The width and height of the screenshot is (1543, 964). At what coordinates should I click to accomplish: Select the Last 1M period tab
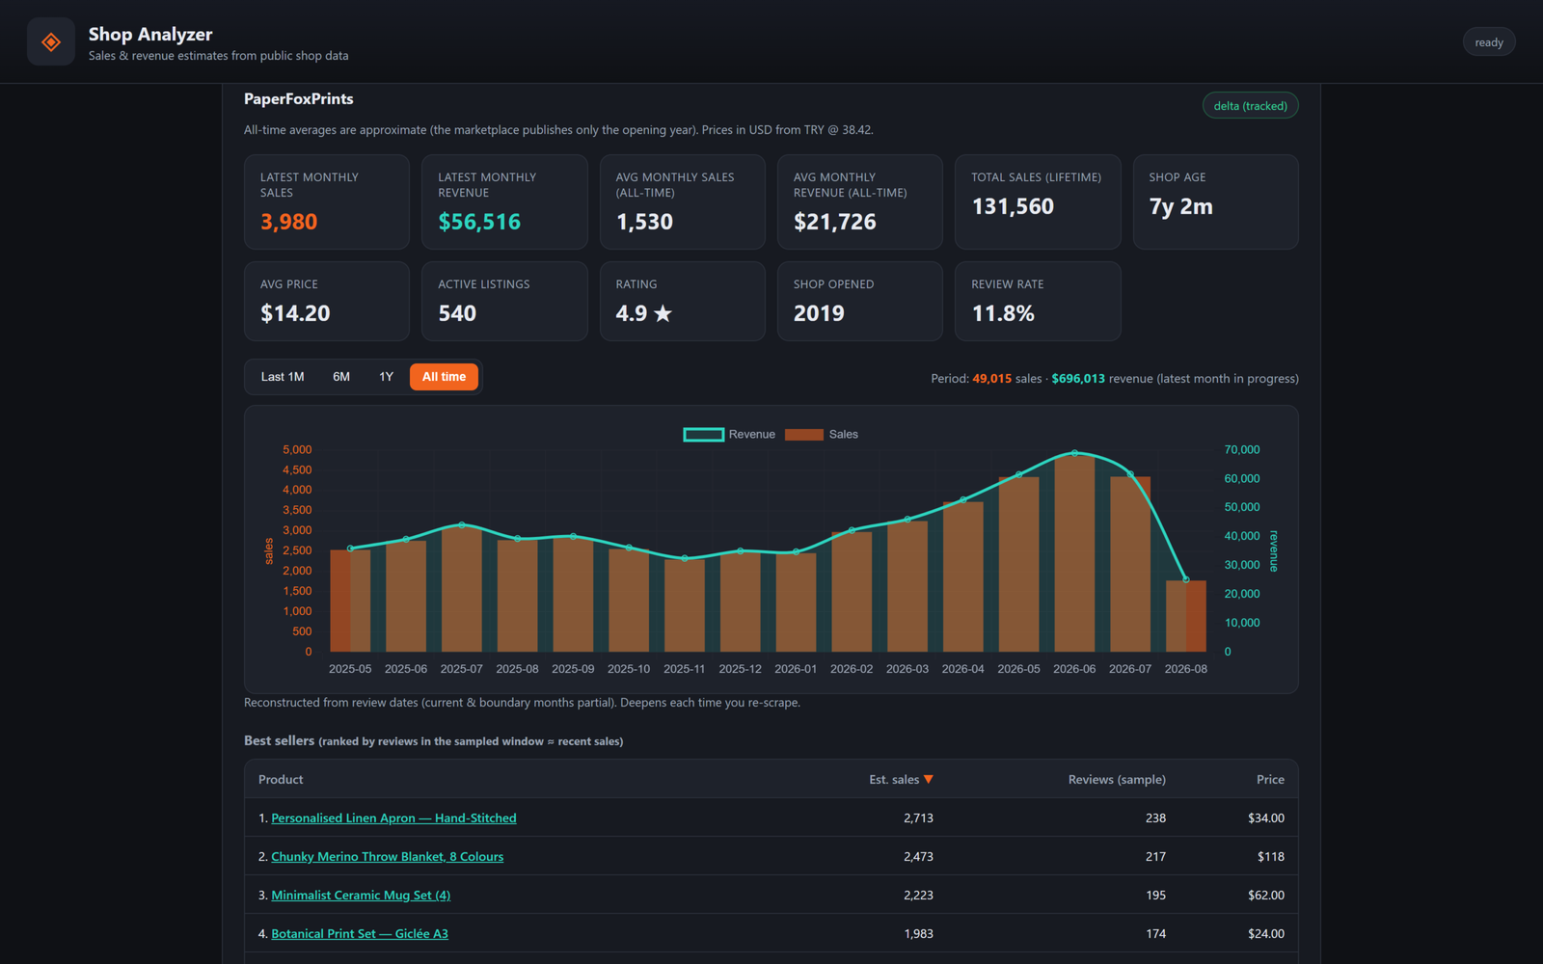point(283,377)
